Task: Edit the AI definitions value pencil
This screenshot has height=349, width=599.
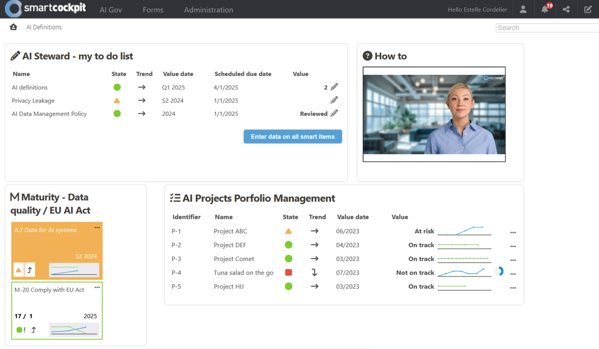Action: pyautogui.click(x=334, y=87)
